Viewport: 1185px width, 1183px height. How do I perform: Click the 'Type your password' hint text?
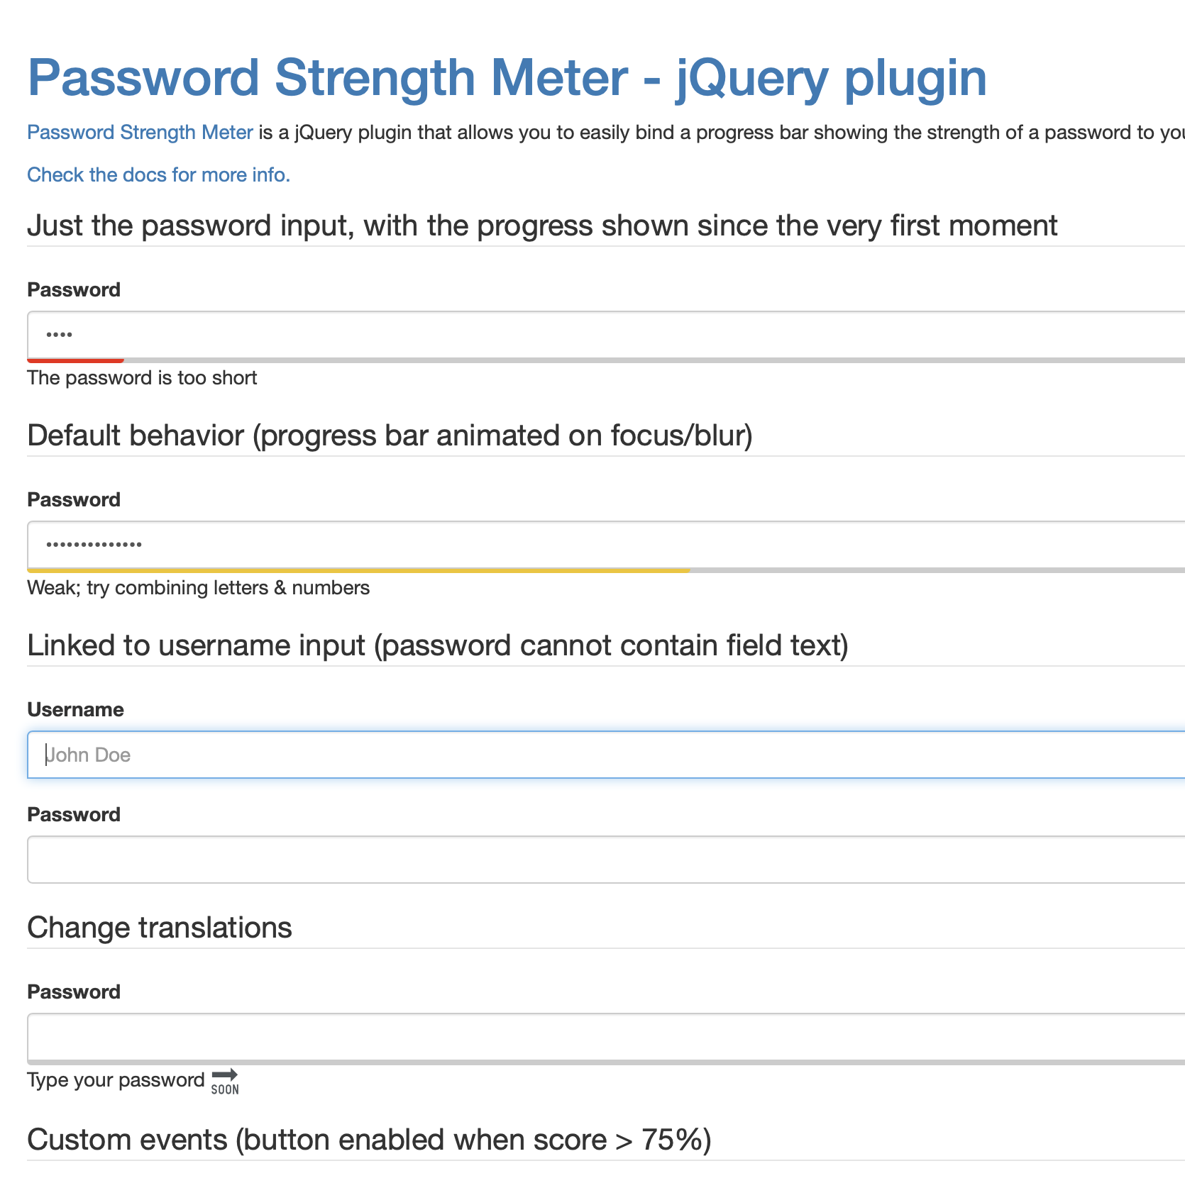click(x=116, y=1080)
